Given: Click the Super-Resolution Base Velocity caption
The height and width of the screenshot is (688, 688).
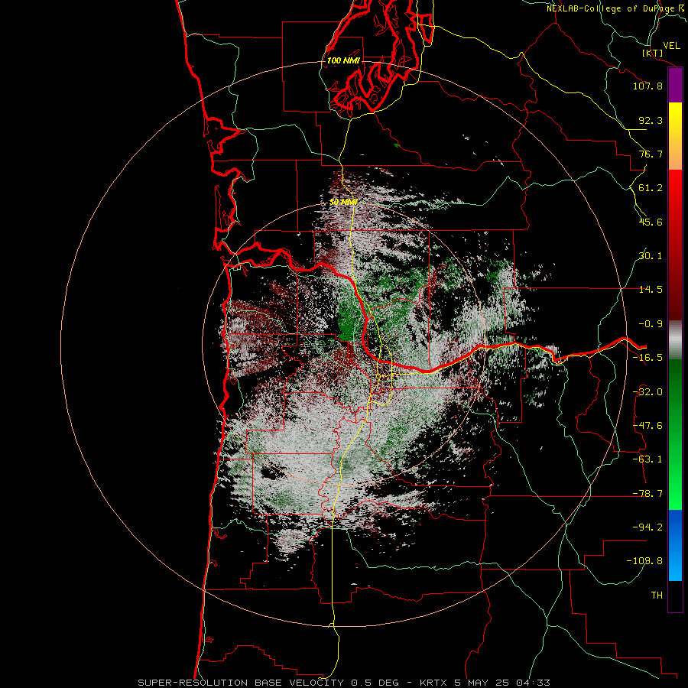Looking at the screenshot, I should coord(343,683).
